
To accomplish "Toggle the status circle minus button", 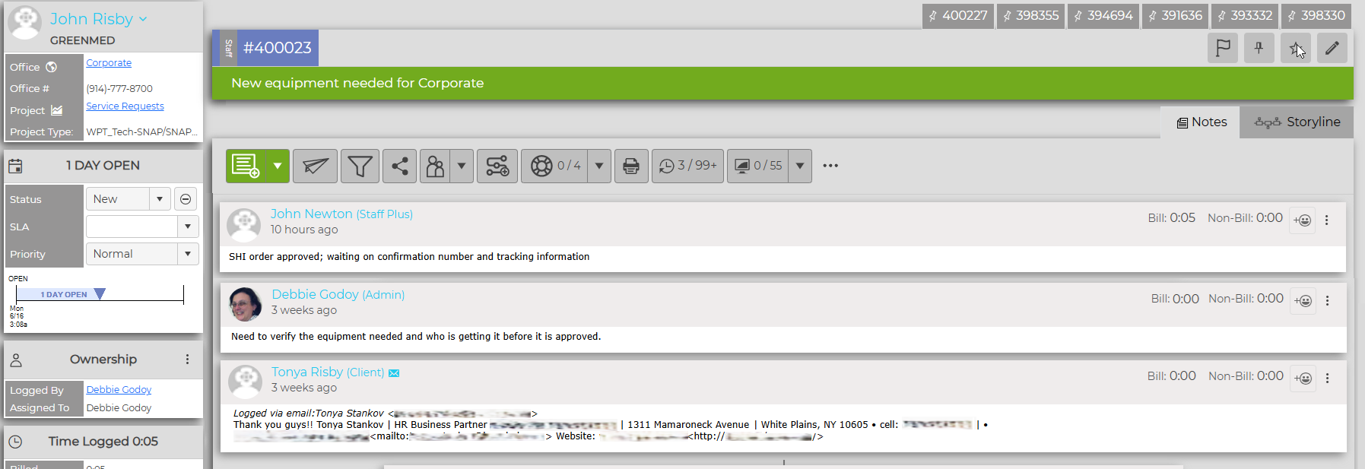I will click(x=186, y=199).
